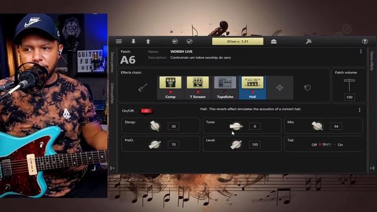Click the patch number A6
The height and width of the screenshot is (212, 377).
[128, 60]
